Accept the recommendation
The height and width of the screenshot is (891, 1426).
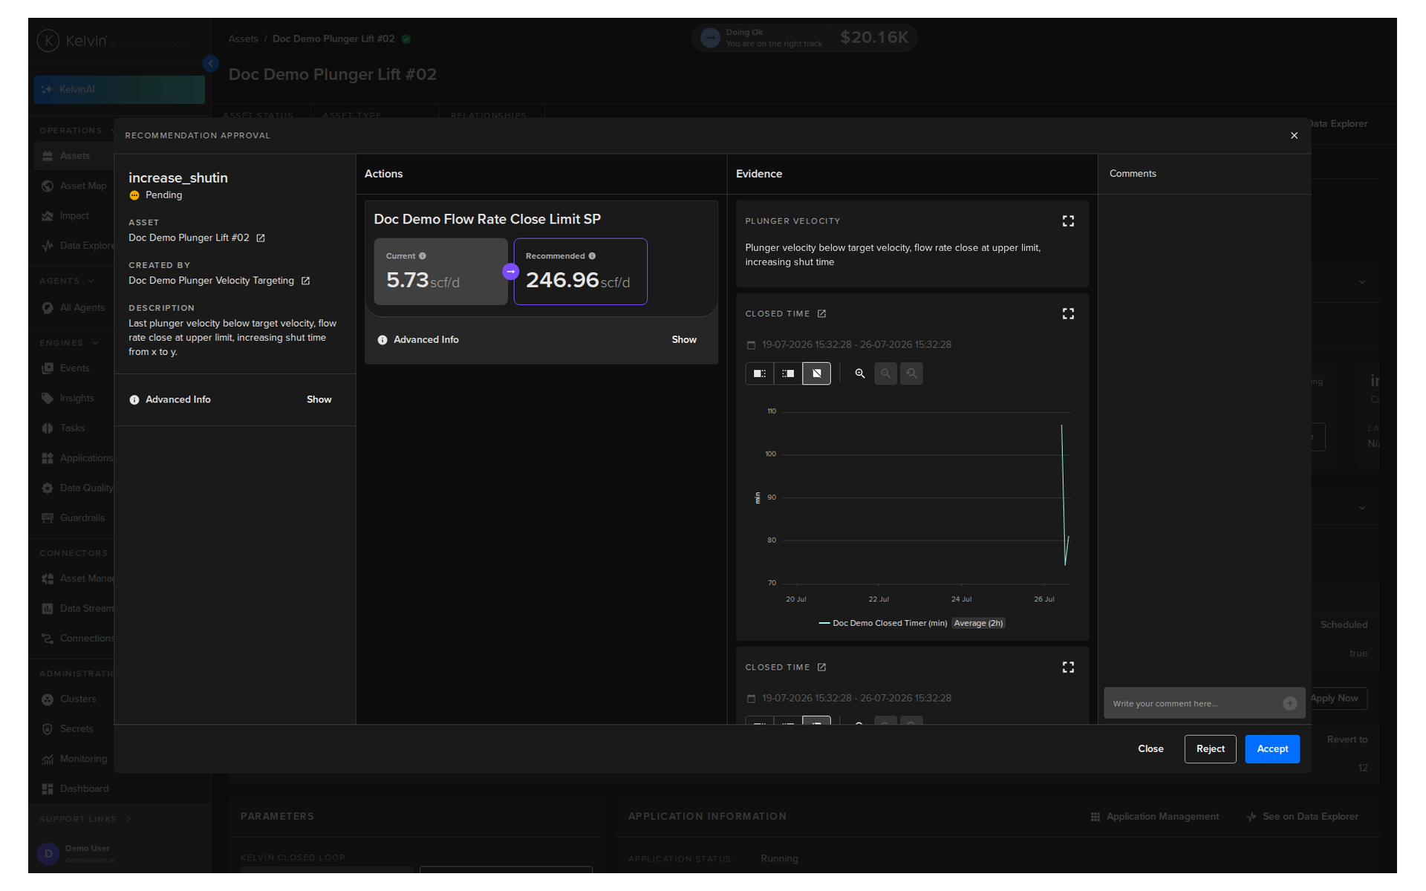point(1272,749)
